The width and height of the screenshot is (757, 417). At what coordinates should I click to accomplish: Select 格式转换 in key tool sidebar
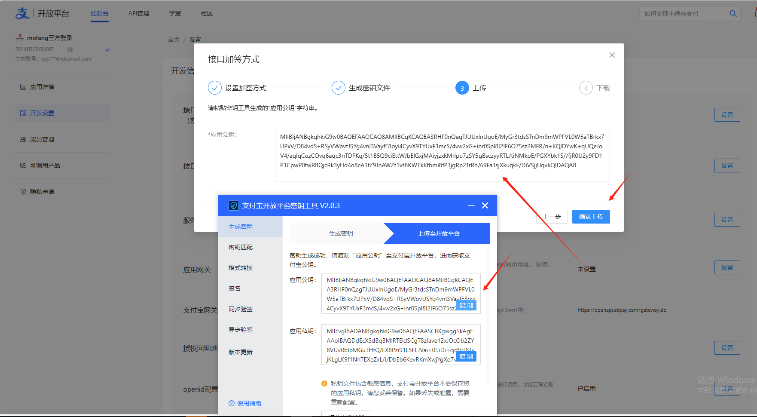pos(250,268)
